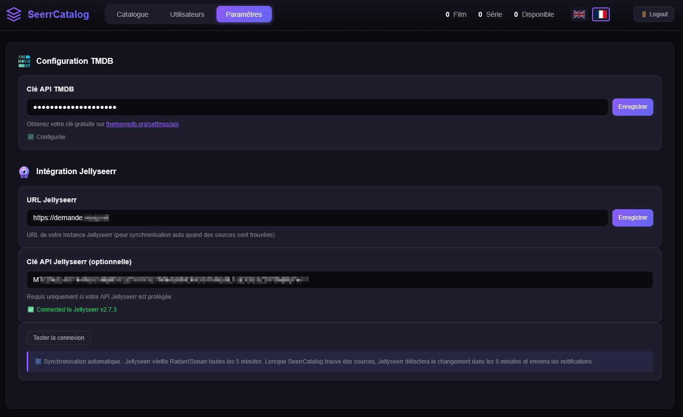Screen dimensions: 683x417
Task: Click into the URL Jellyseerr field
Action: point(316,218)
